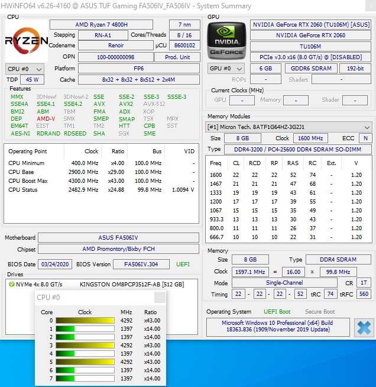Click the AES-NI feature label
376x387 pixels.
20,134
